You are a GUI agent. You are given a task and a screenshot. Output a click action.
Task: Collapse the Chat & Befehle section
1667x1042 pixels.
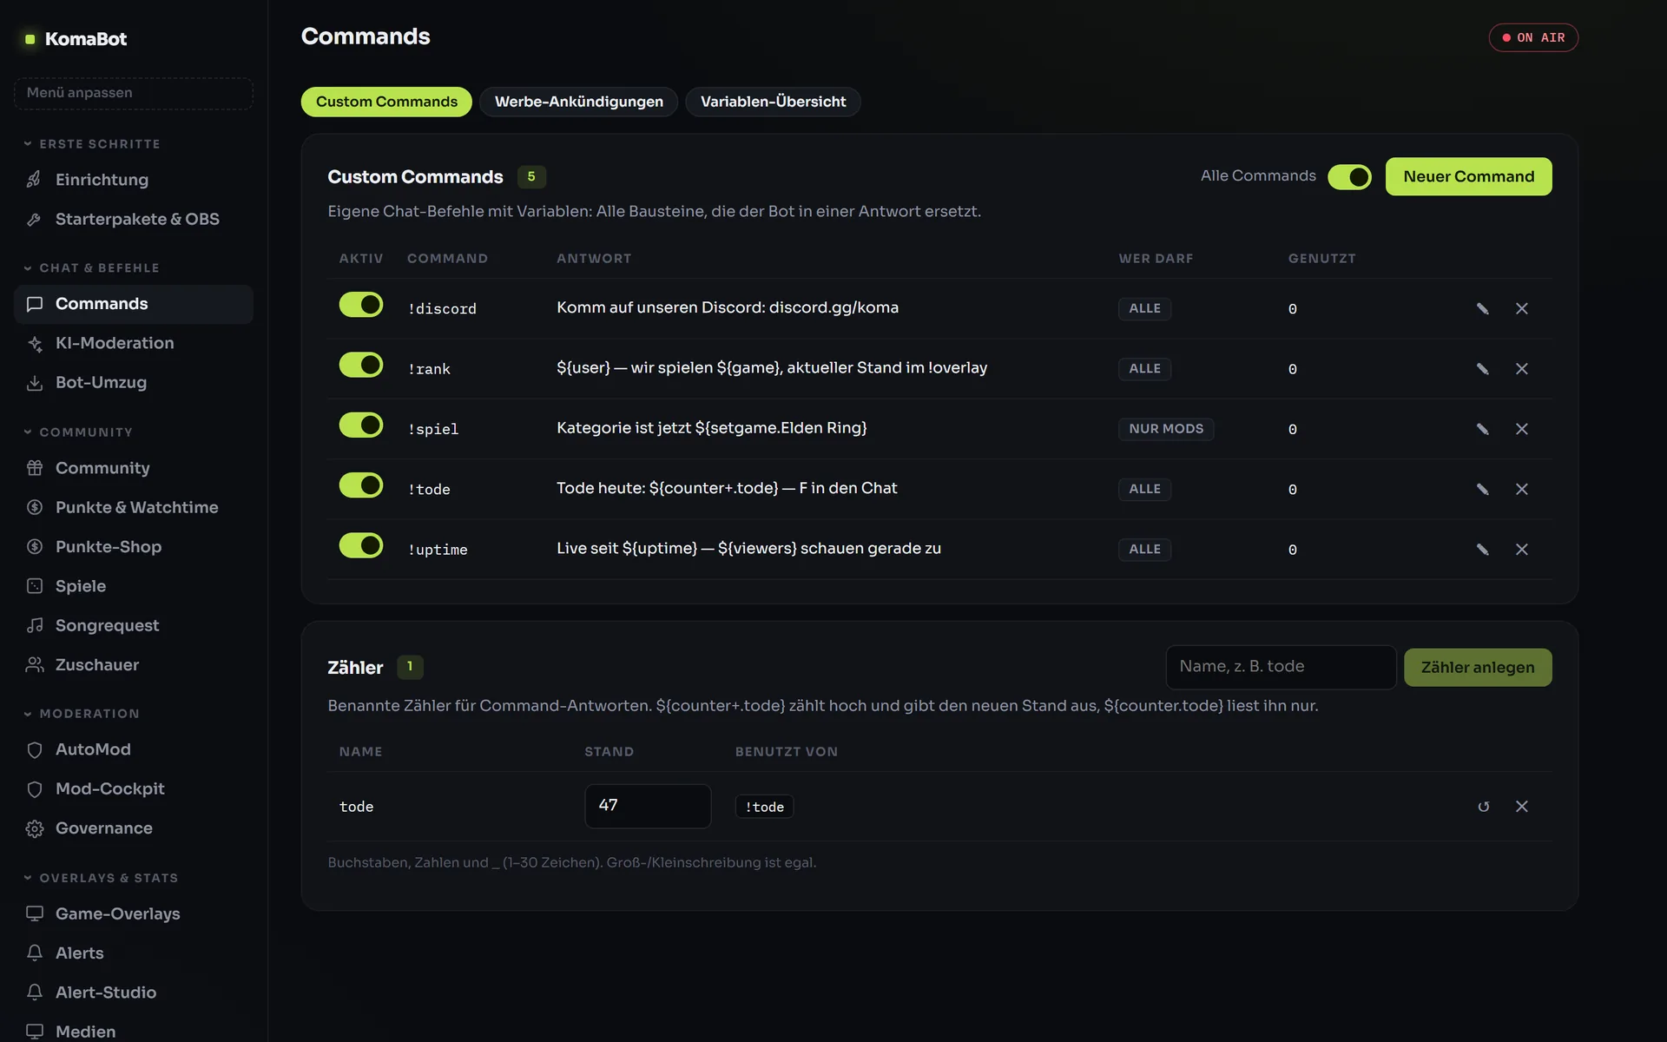pyautogui.click(x=91, y=268)
